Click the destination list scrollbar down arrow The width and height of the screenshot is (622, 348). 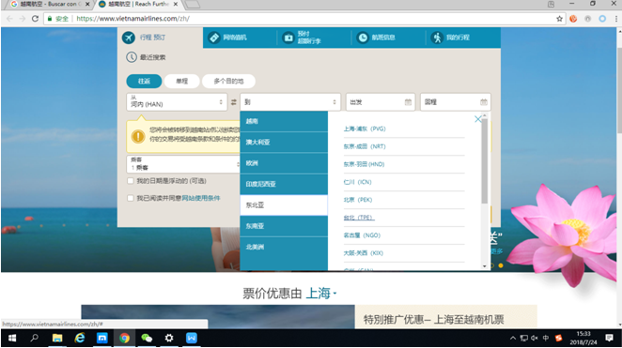pyautogui.click(x=484, y=266)
